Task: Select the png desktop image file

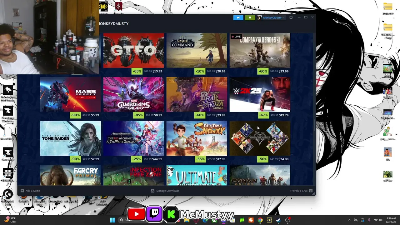Action: pos(388,133)
